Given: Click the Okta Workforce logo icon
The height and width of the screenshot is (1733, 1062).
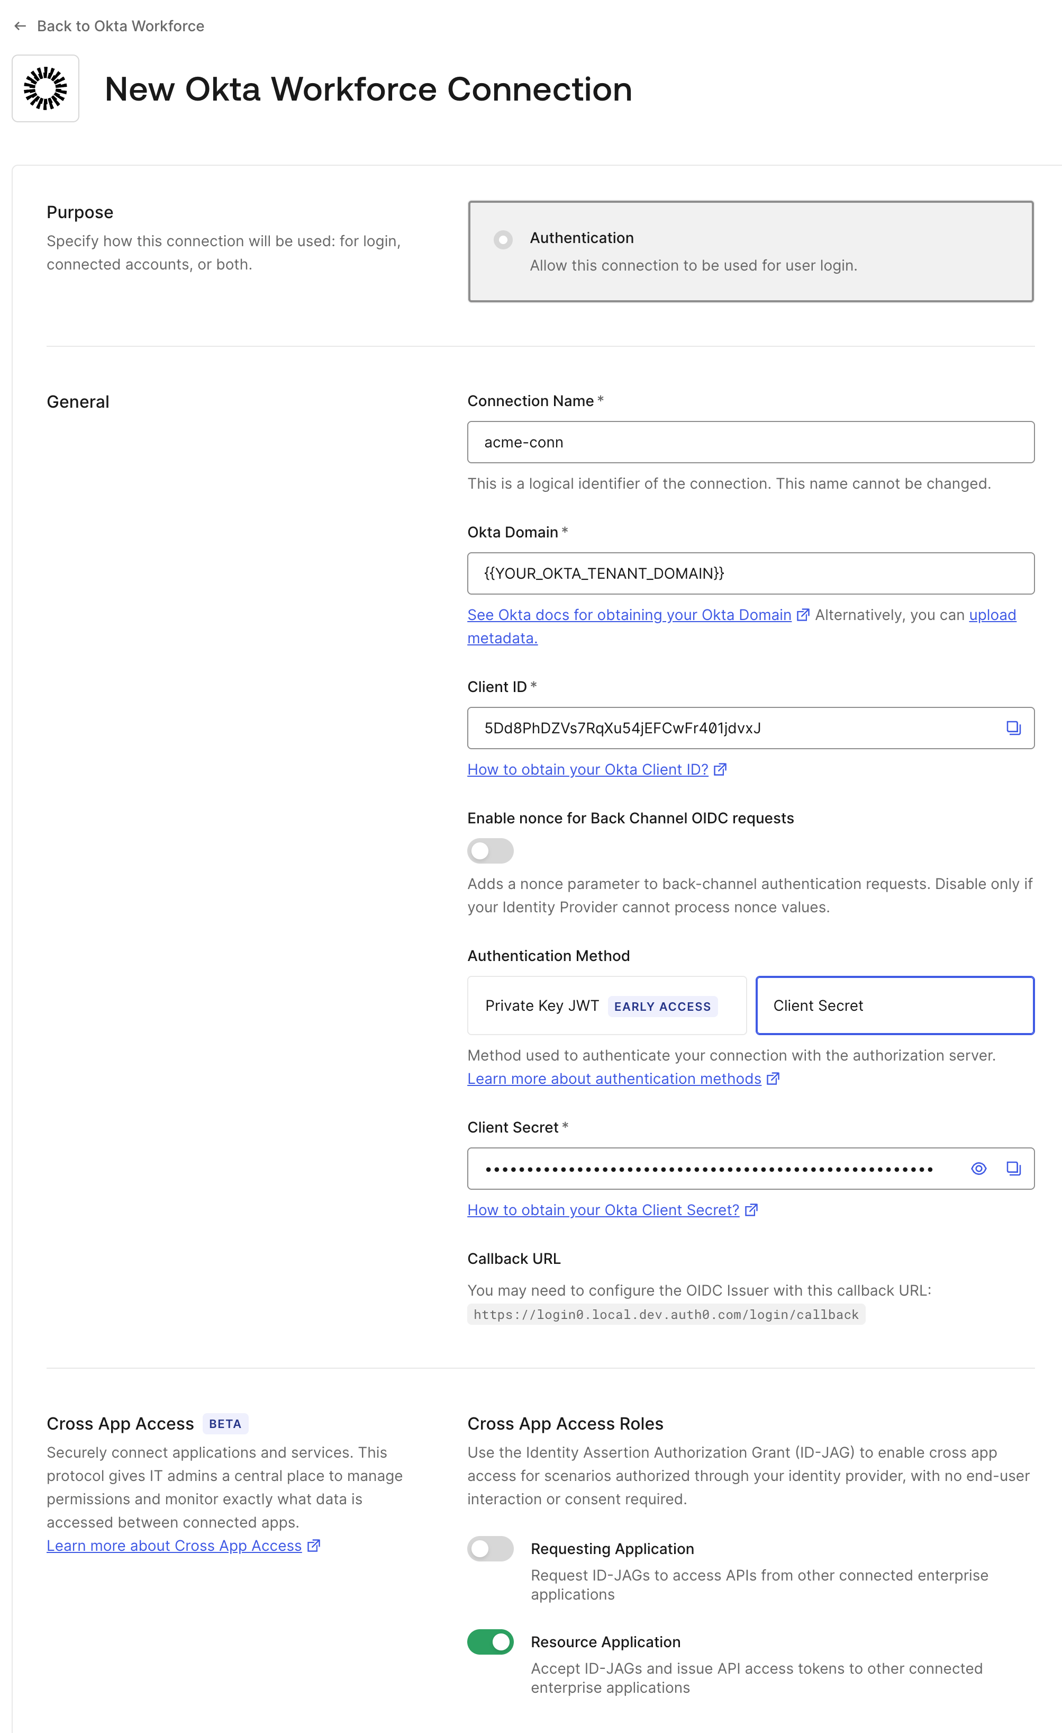Looking at the screenshot, I should 46,88.
